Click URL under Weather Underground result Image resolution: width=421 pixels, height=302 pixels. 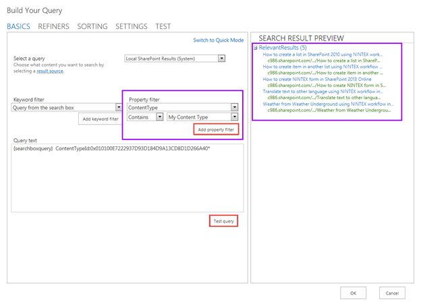[x=329, y=110]
